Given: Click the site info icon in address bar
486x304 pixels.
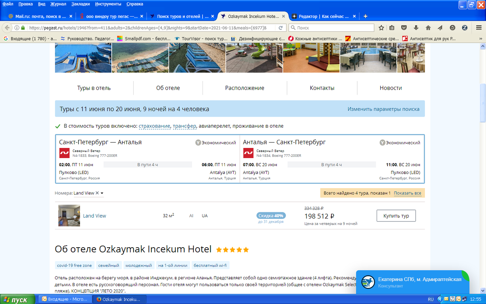Looking at the screenshot, I should [17, 28].
